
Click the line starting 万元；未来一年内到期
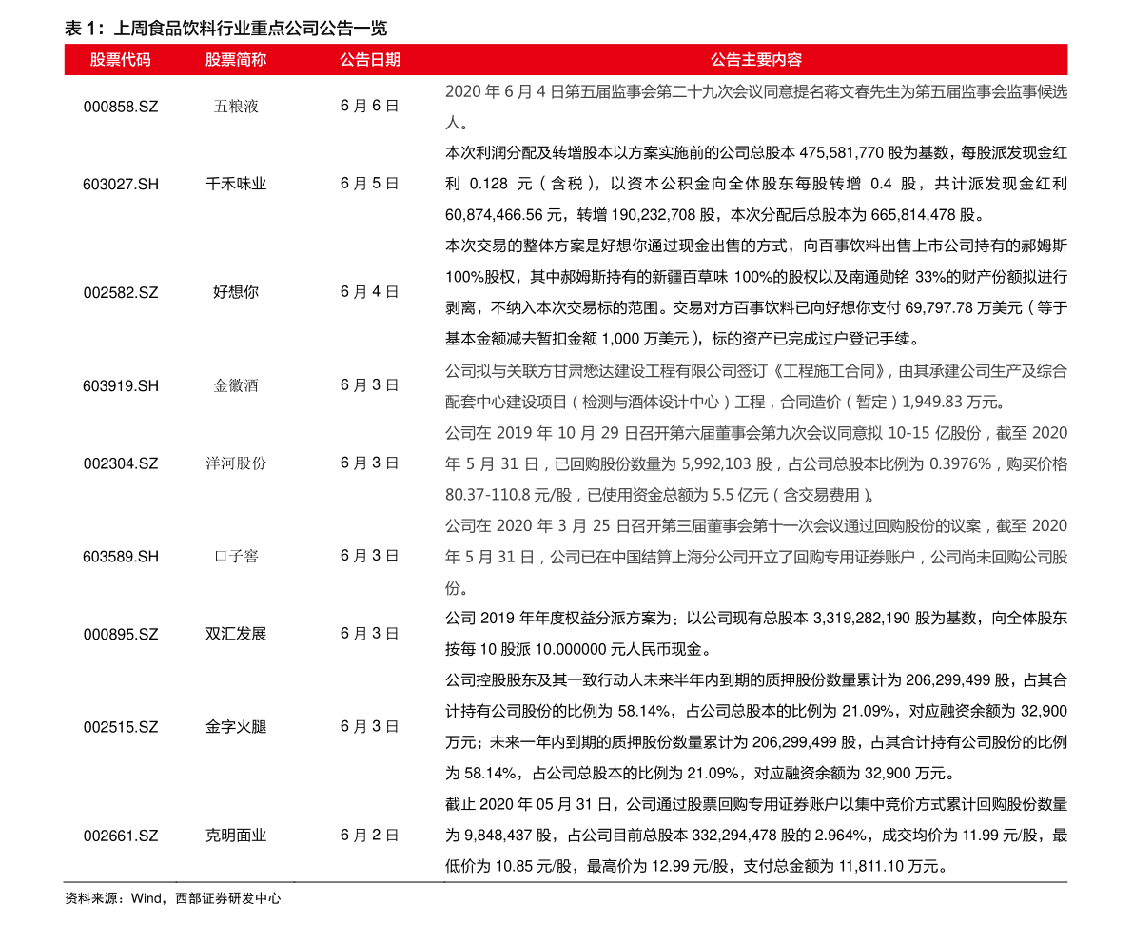pyautogui.click(x=756, y=743)
